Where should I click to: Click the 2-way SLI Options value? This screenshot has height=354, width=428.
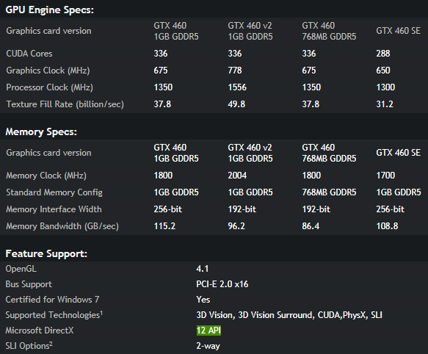click(208, 346)
